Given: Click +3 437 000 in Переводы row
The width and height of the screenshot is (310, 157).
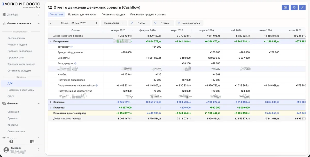Looking at the screenshot, I should (125, 108).
